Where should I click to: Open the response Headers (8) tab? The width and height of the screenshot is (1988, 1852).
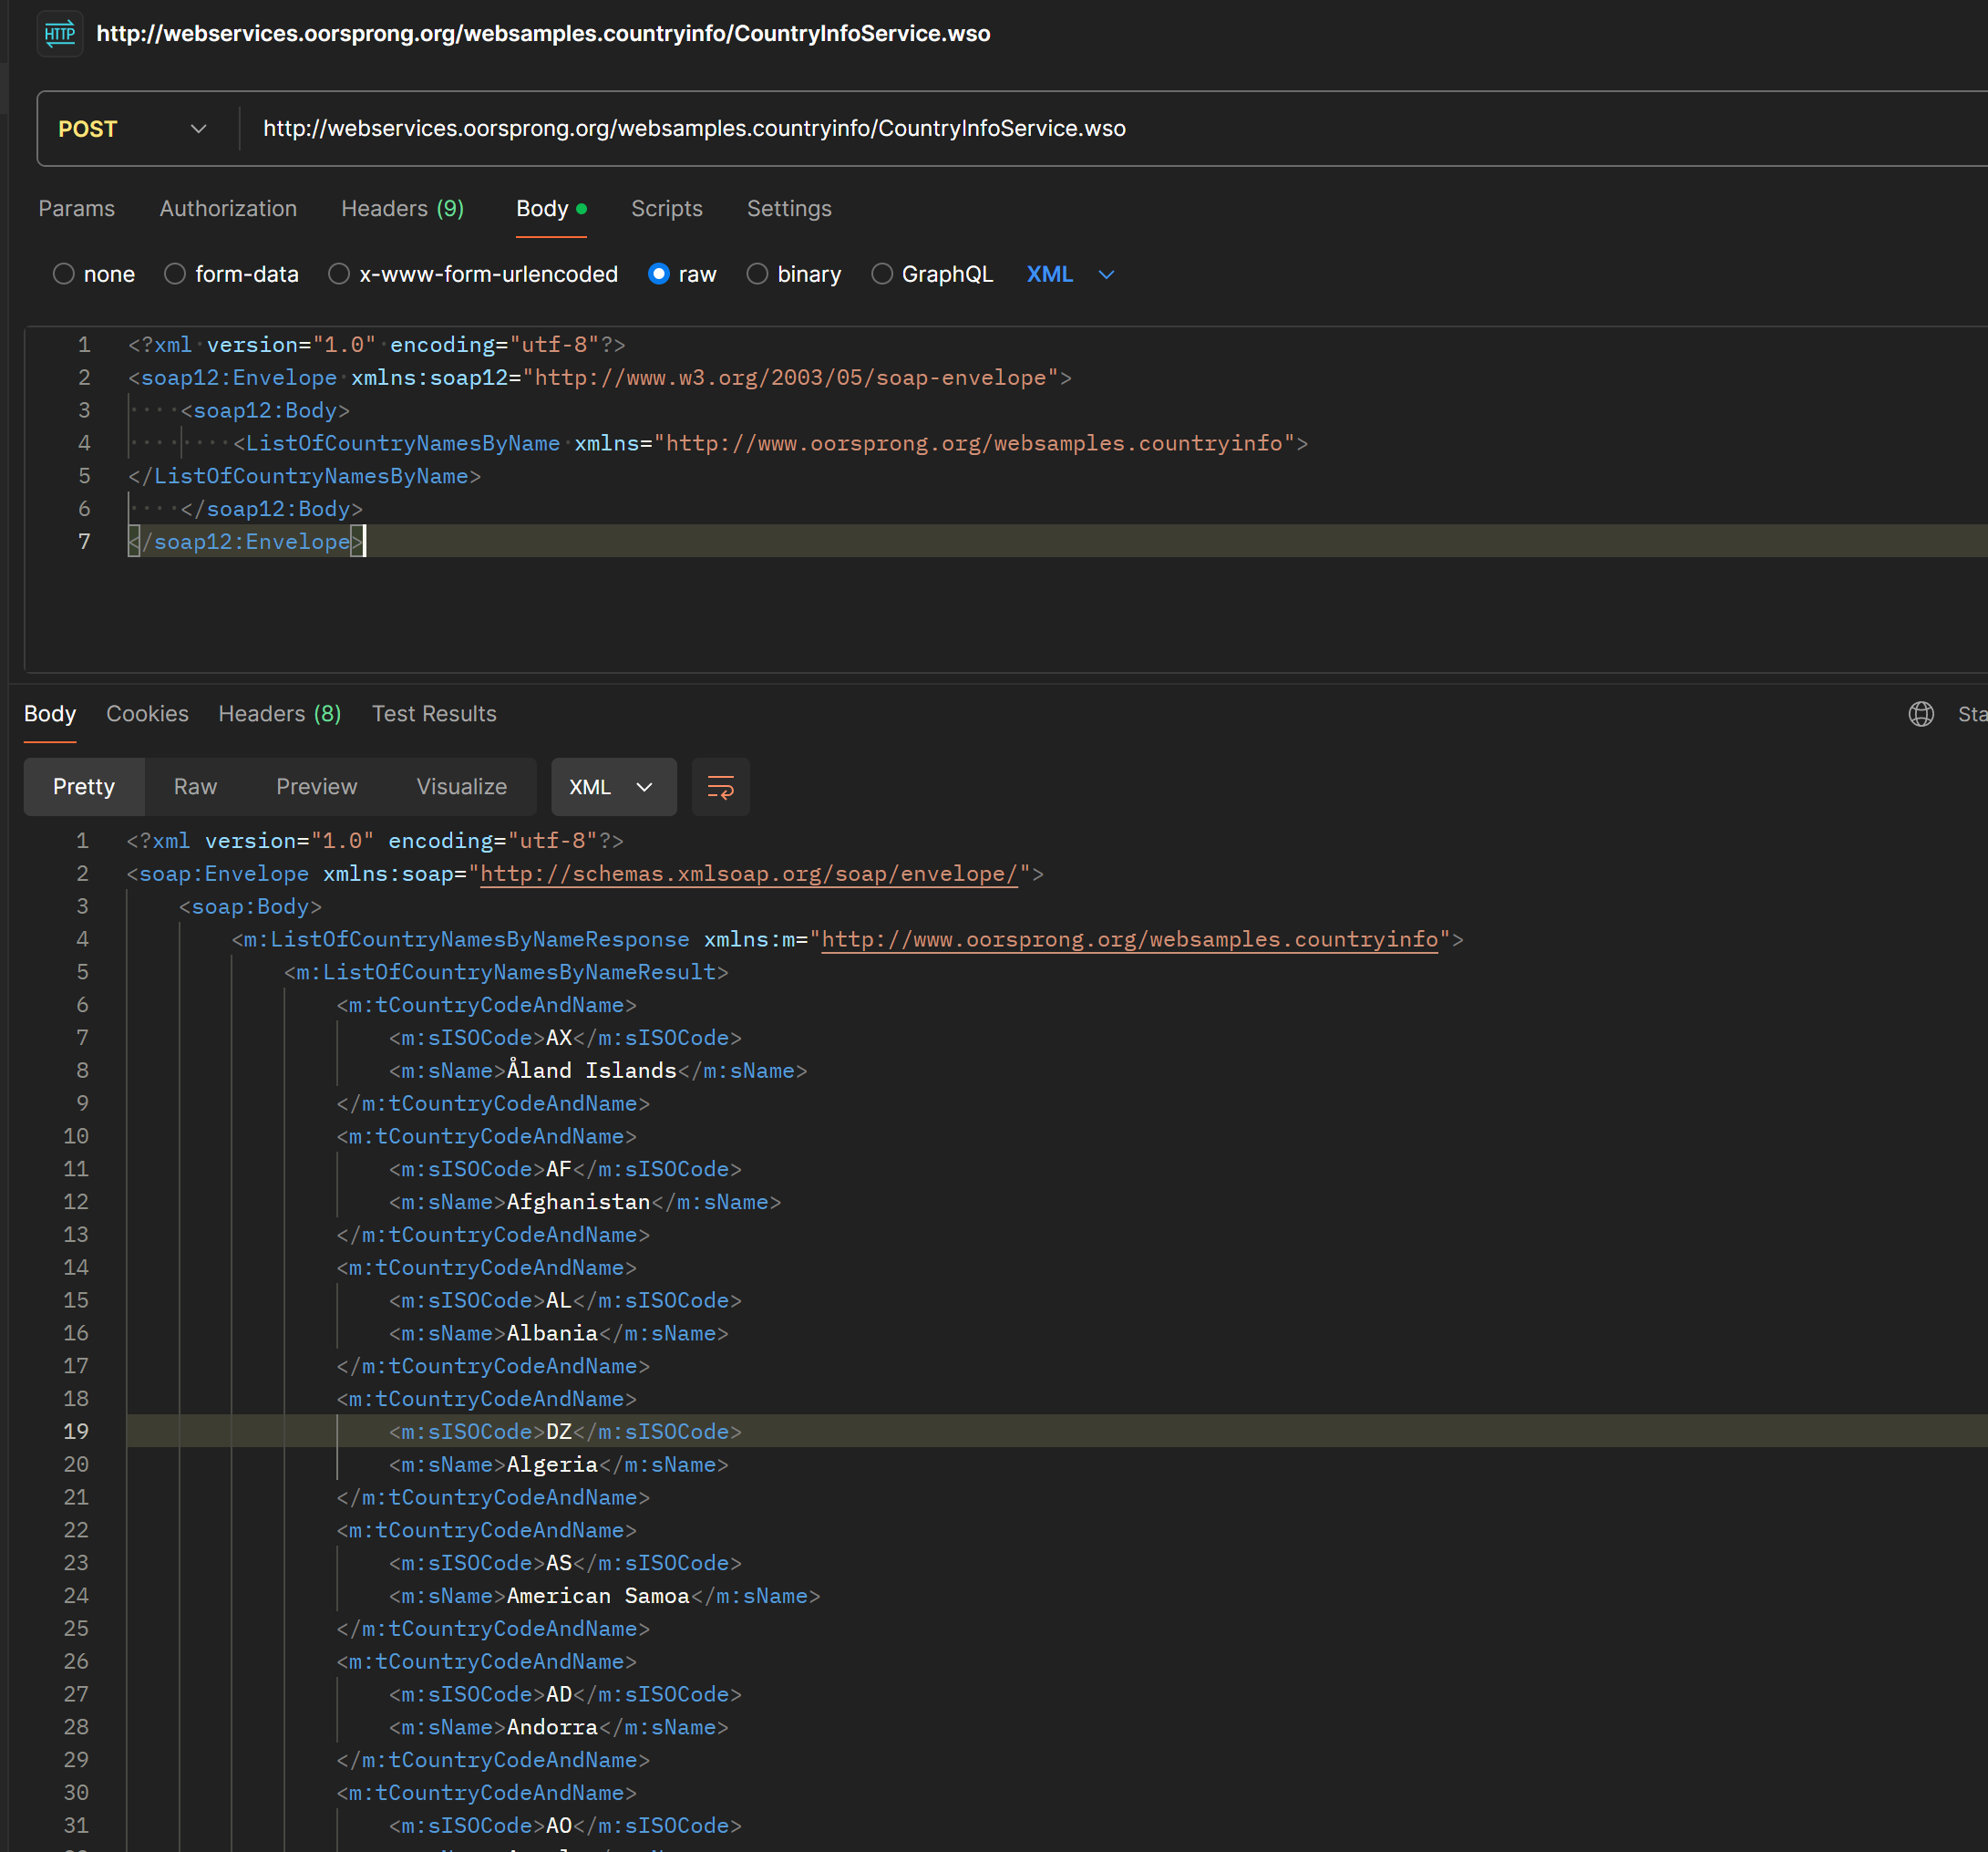click(280, 714)
